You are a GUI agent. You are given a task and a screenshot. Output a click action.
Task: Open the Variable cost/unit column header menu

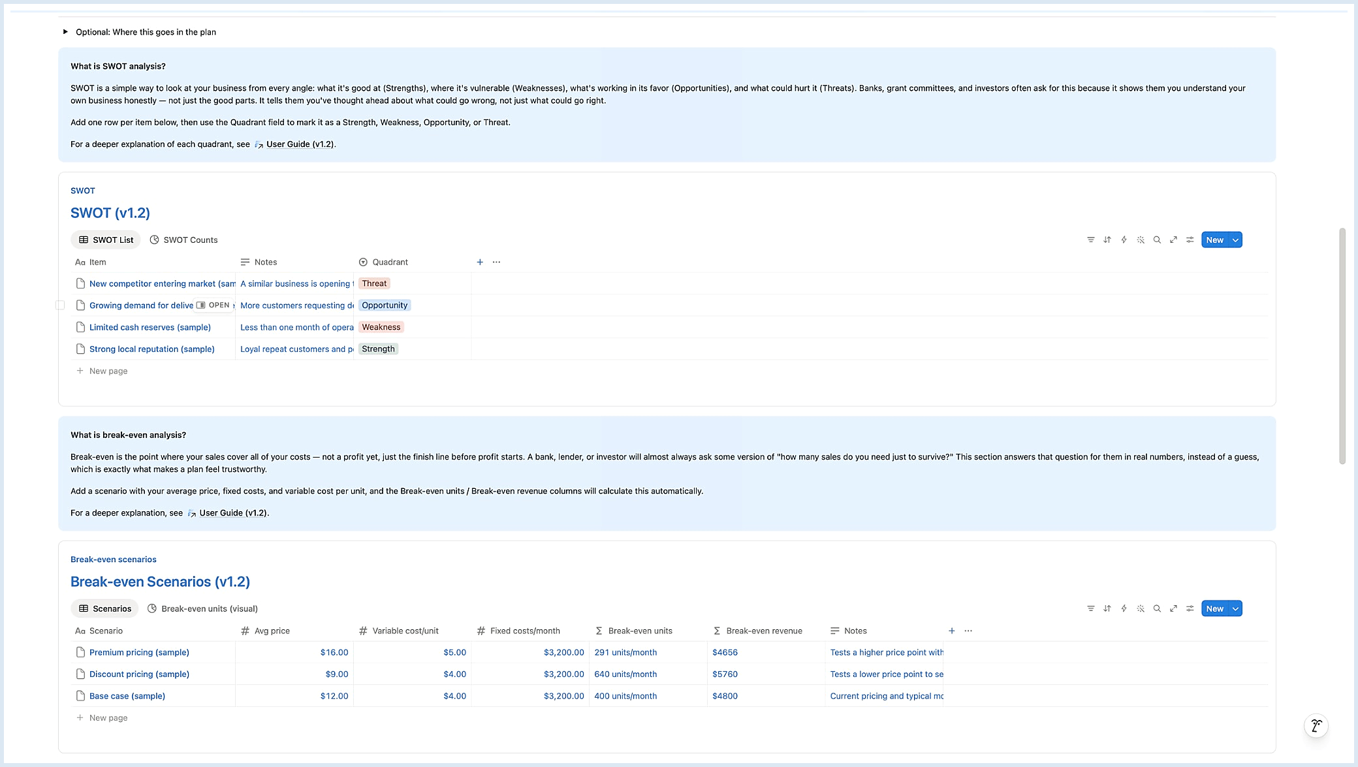tap(412, 631)
